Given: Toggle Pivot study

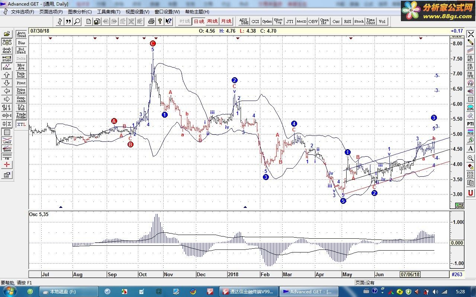Looking at the screenshot, I should coord(21,83).
